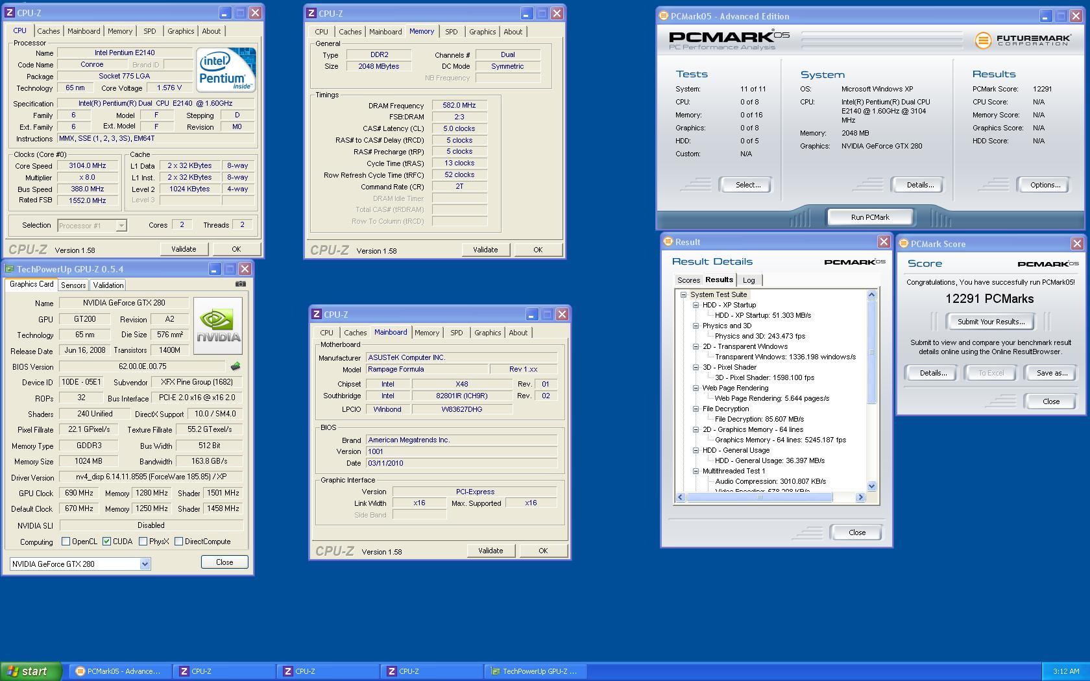The width and height of the screenshot is (1090, 681).
Task: Click the GPU-Z BIOS save chip icon
Action: click(x=236, y=366)
